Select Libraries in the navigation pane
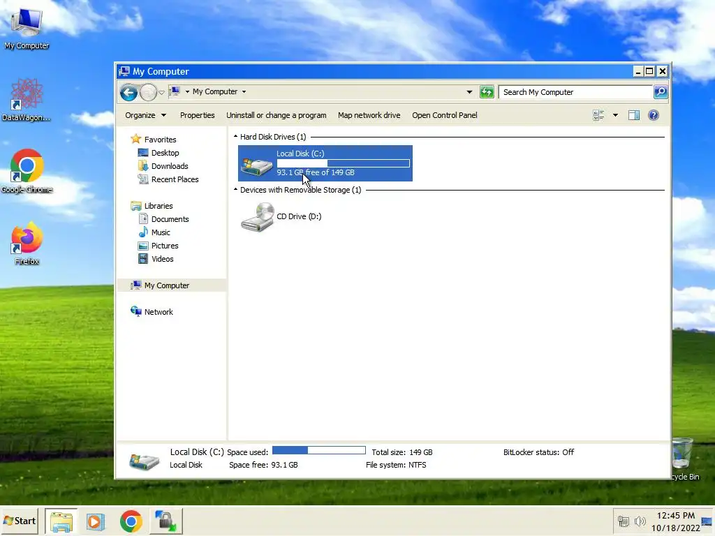This screenshot has width=715, height=536. tap(159, 206)
